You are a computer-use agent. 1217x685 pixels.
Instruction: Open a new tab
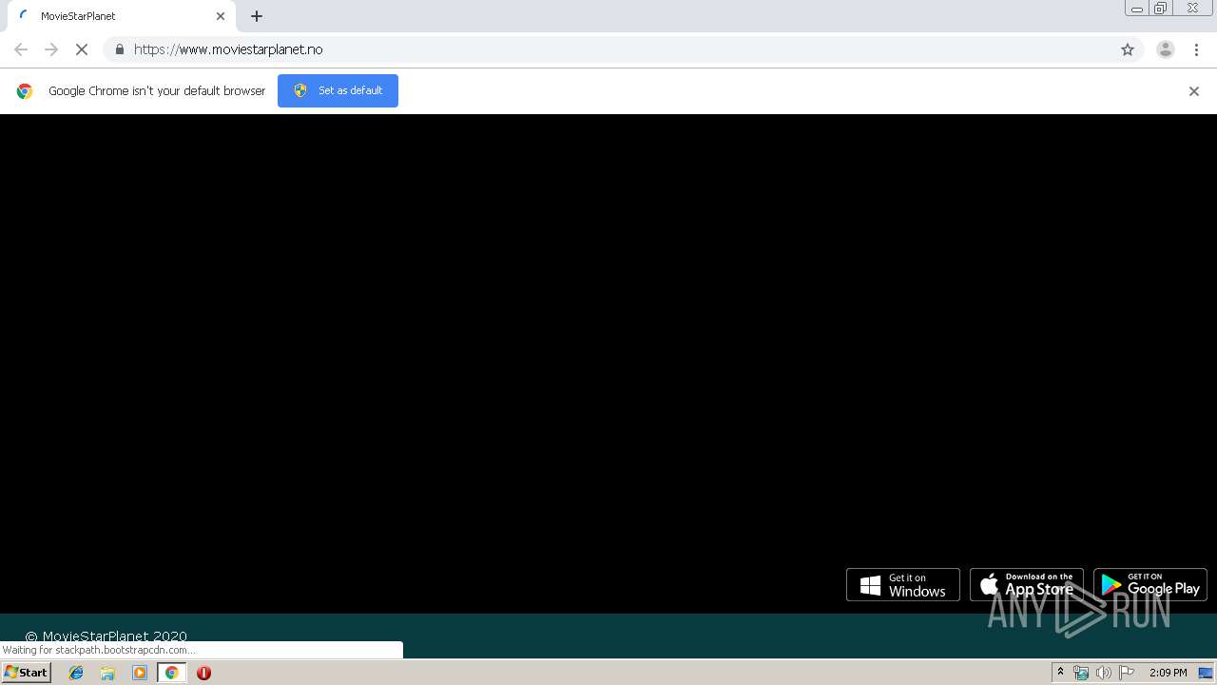pos(257,16)
